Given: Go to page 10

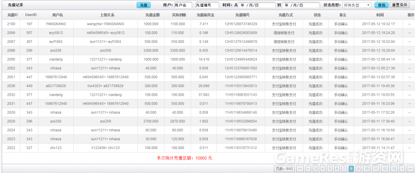Looking at the screenshot, I should pos(366,169).
